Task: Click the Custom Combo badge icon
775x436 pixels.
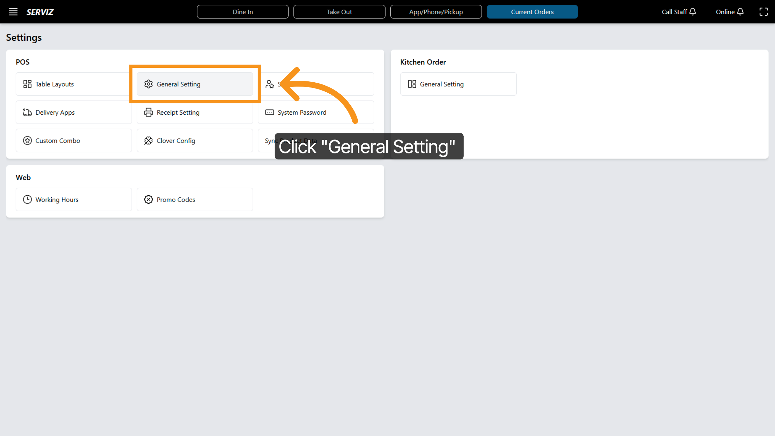Action: point(27,140)
